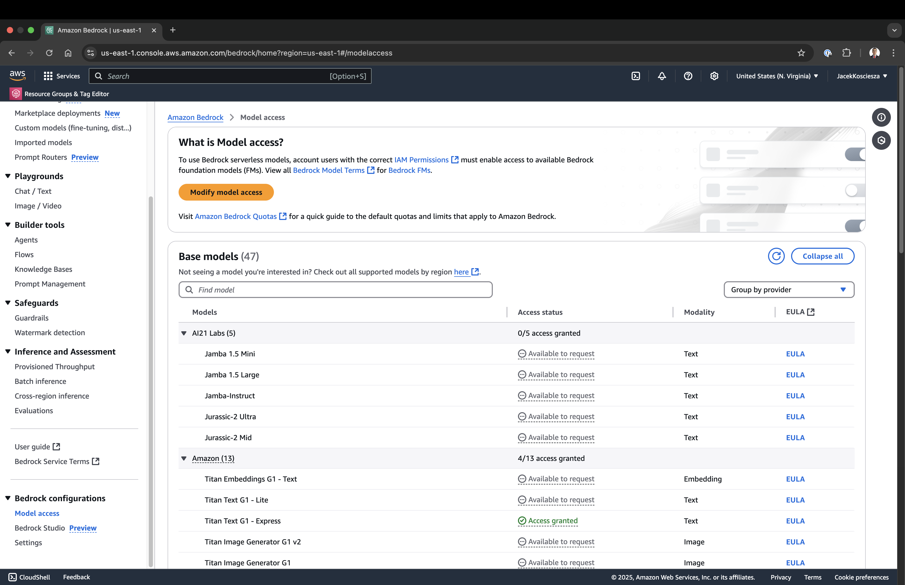
Task: Open the hexagon tools panel icon on right
Action: click(881, 141)
